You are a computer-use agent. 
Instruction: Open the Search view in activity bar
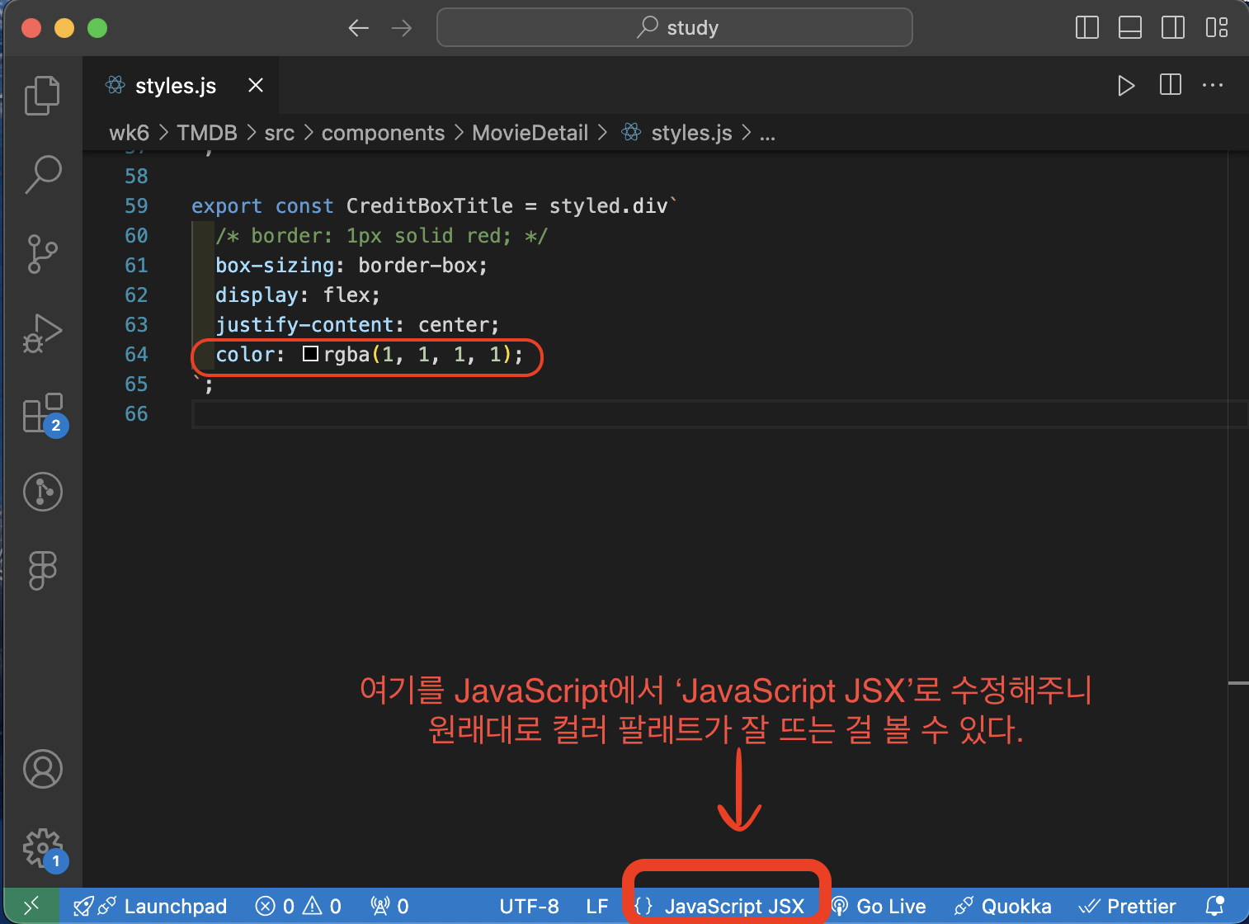pos(42,174)
